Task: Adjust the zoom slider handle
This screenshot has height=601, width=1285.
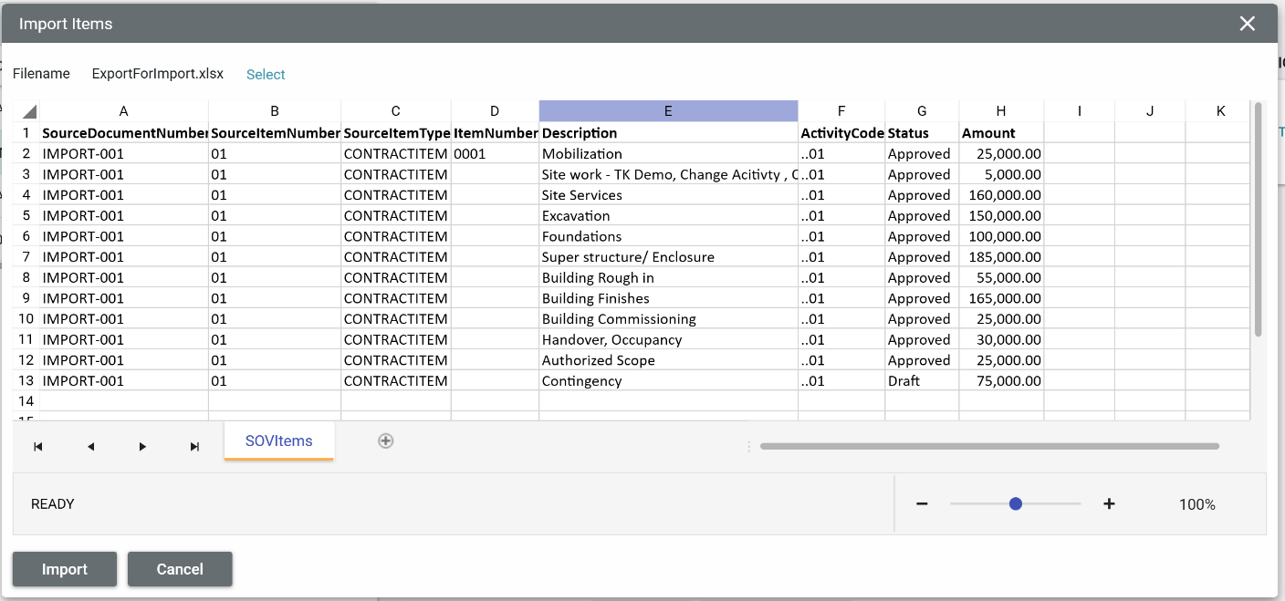Action: point(1016,504)
